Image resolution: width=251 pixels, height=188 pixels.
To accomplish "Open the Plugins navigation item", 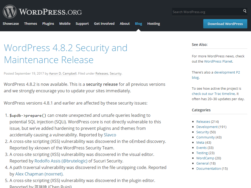I will (48, 23).
